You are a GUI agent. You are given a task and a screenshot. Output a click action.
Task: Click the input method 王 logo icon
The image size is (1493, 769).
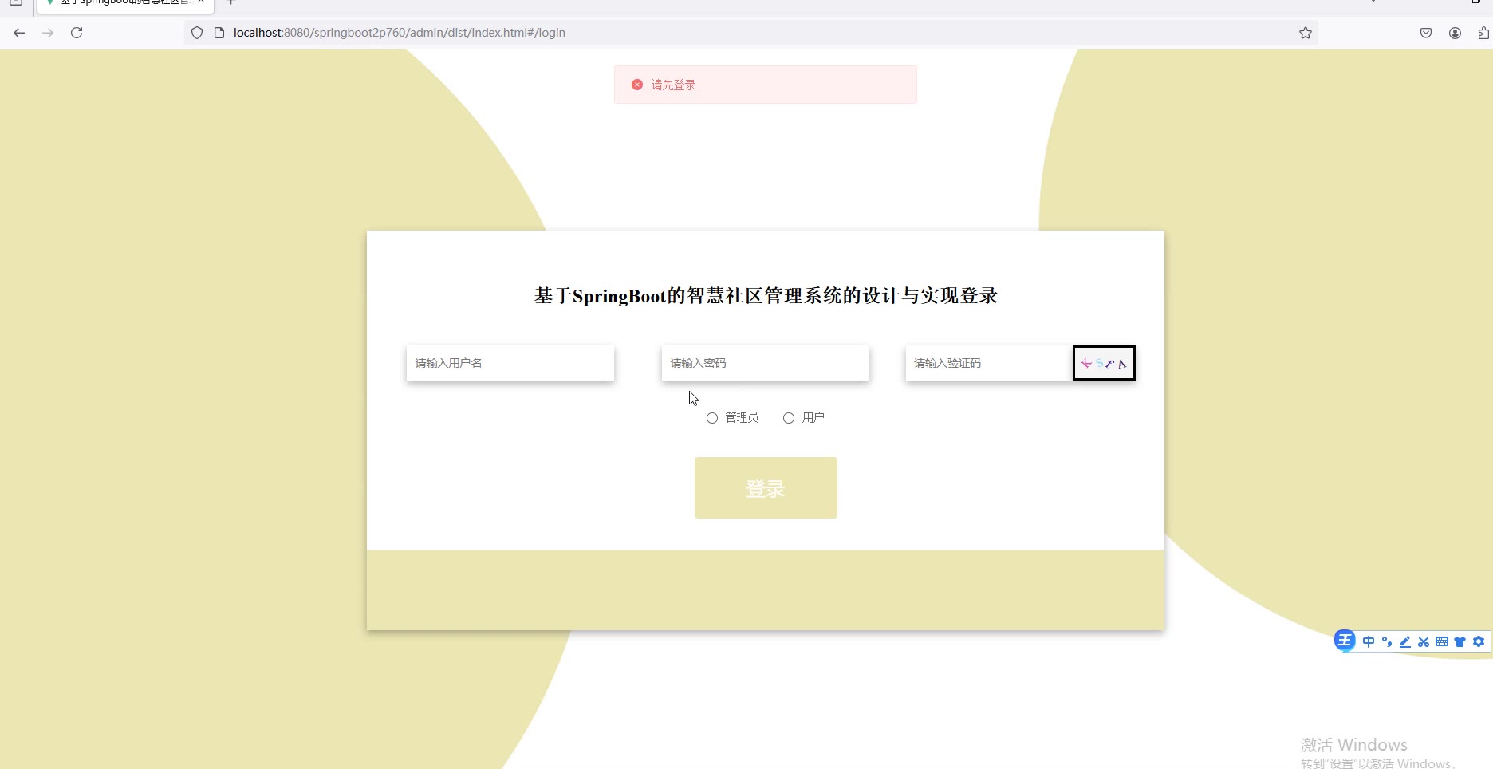click(x=1345, y=641)
